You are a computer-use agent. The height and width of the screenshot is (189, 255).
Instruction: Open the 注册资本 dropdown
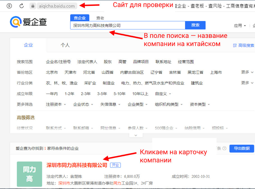click(x=56, y=104)
